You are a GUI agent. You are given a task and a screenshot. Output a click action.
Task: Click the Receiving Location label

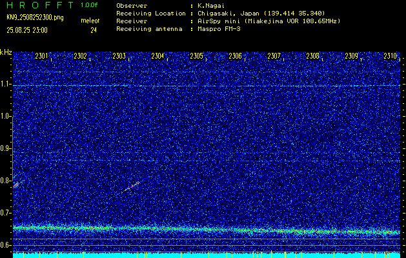(x=151, y=14)
